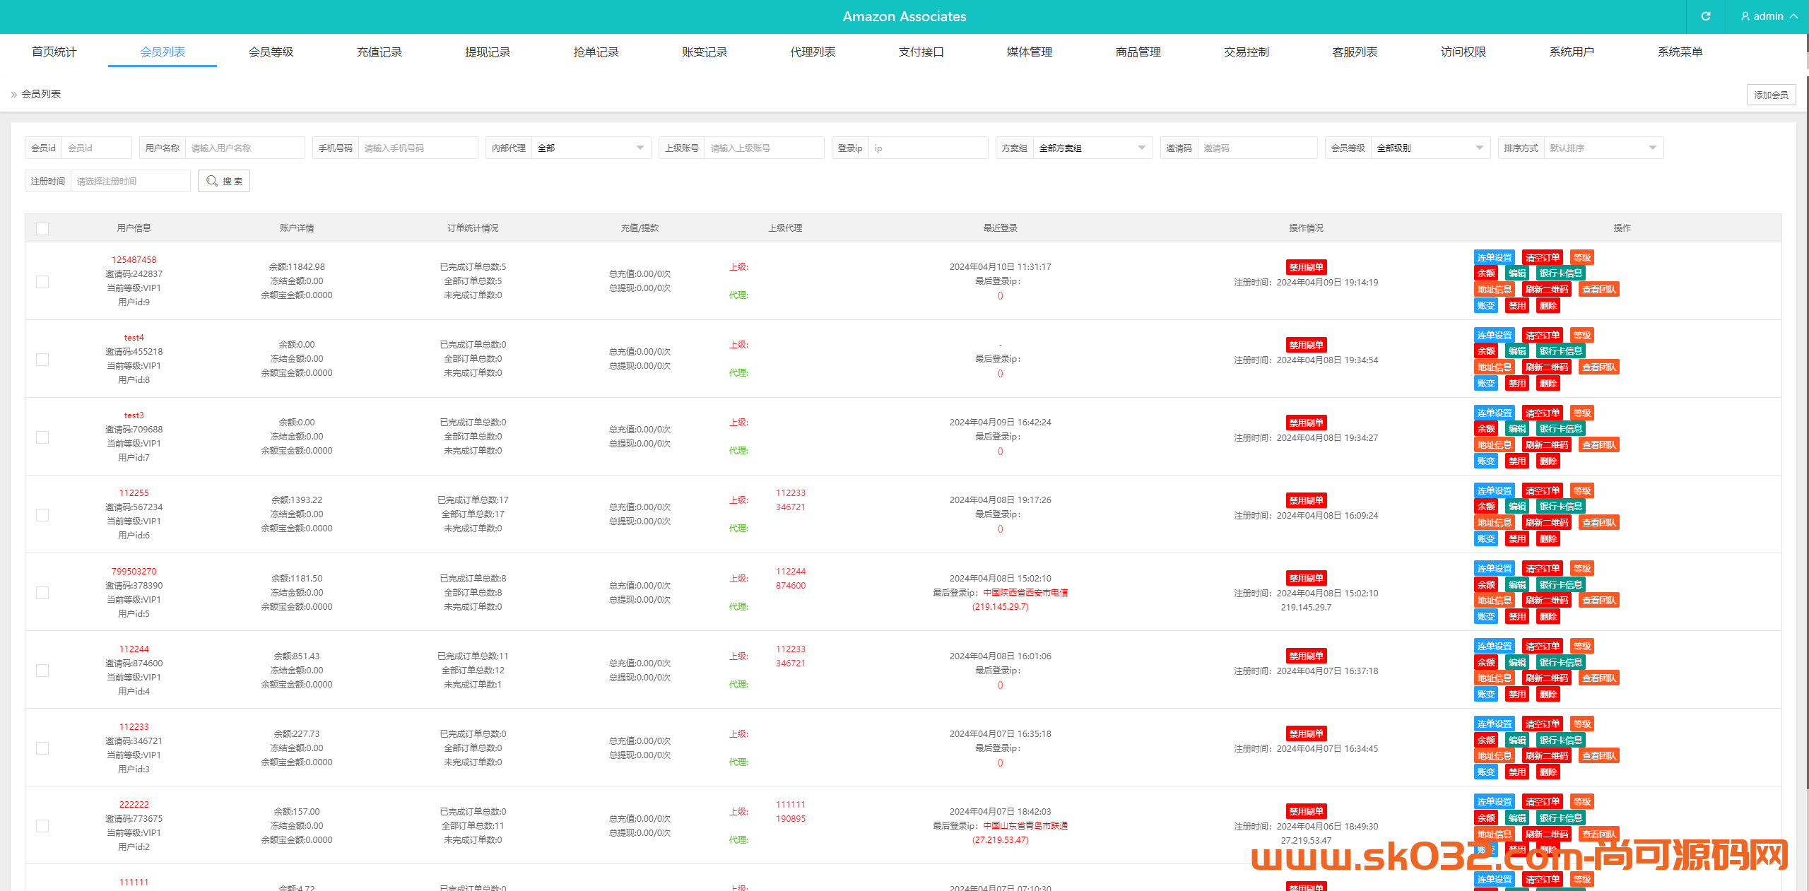1809x891 pixels.
Task: Check the row checkbox for user test3
Action: 42,437
